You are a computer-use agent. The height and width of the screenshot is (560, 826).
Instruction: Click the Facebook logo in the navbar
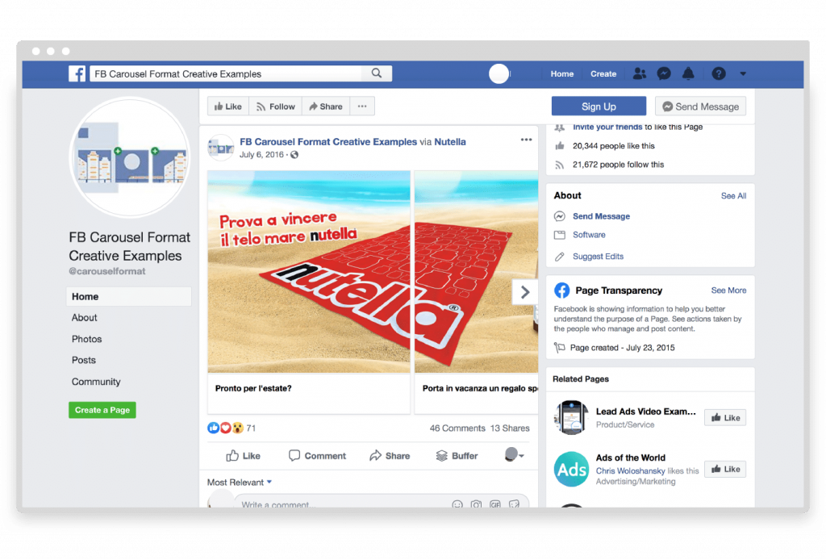77,73
